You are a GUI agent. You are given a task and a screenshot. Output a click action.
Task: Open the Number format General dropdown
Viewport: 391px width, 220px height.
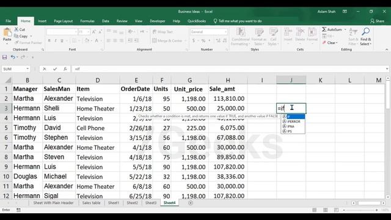[x=225, y=32]
